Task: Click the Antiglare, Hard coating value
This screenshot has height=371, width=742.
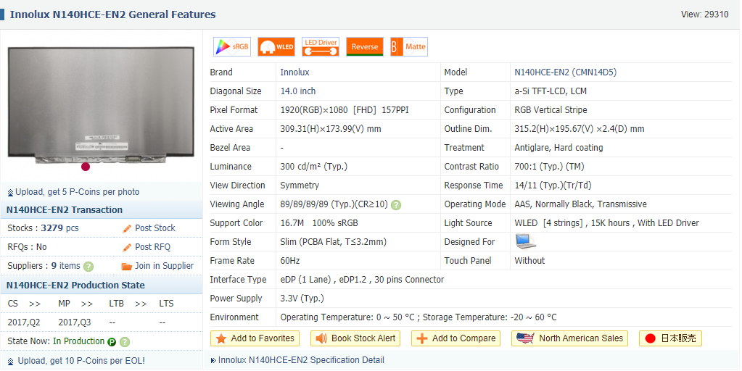Action: pos(559,148)
